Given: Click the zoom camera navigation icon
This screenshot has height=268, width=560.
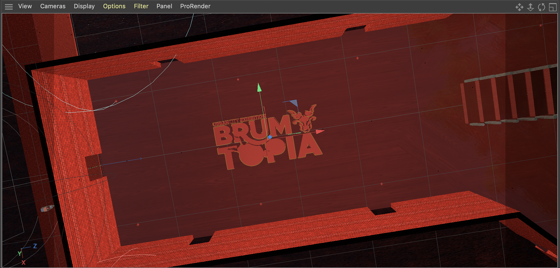Looking at the screenshot, I should [x=531, y=7].
